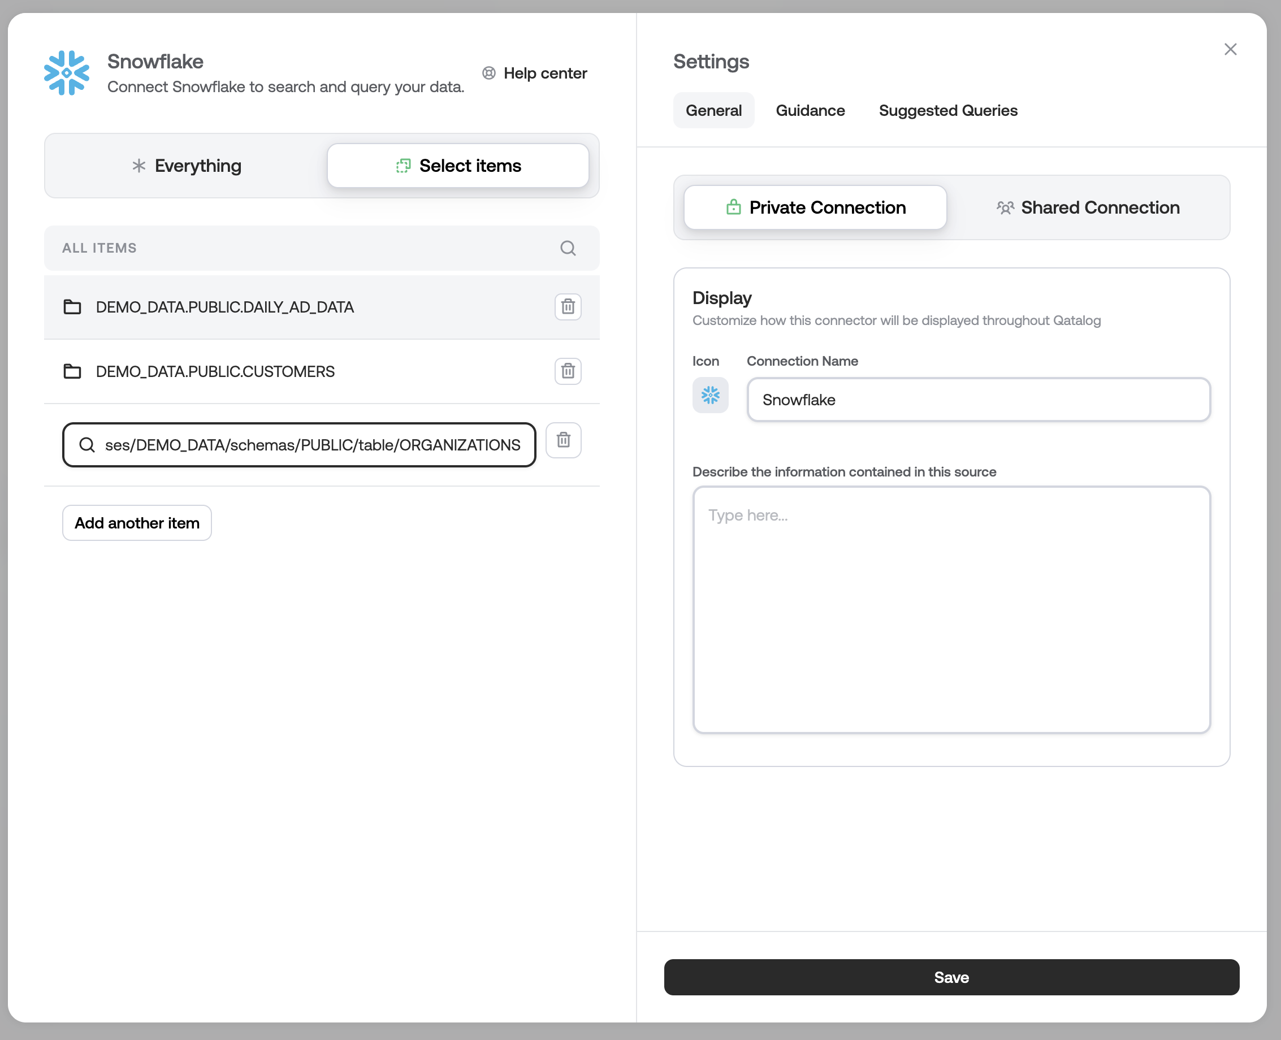Screen dimensions: 1281x1040
Task: Save the connector settings
Action: click(952, 978)
